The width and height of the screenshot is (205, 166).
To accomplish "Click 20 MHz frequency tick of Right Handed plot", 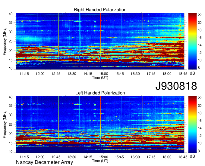I will click(x=11, y=51).
